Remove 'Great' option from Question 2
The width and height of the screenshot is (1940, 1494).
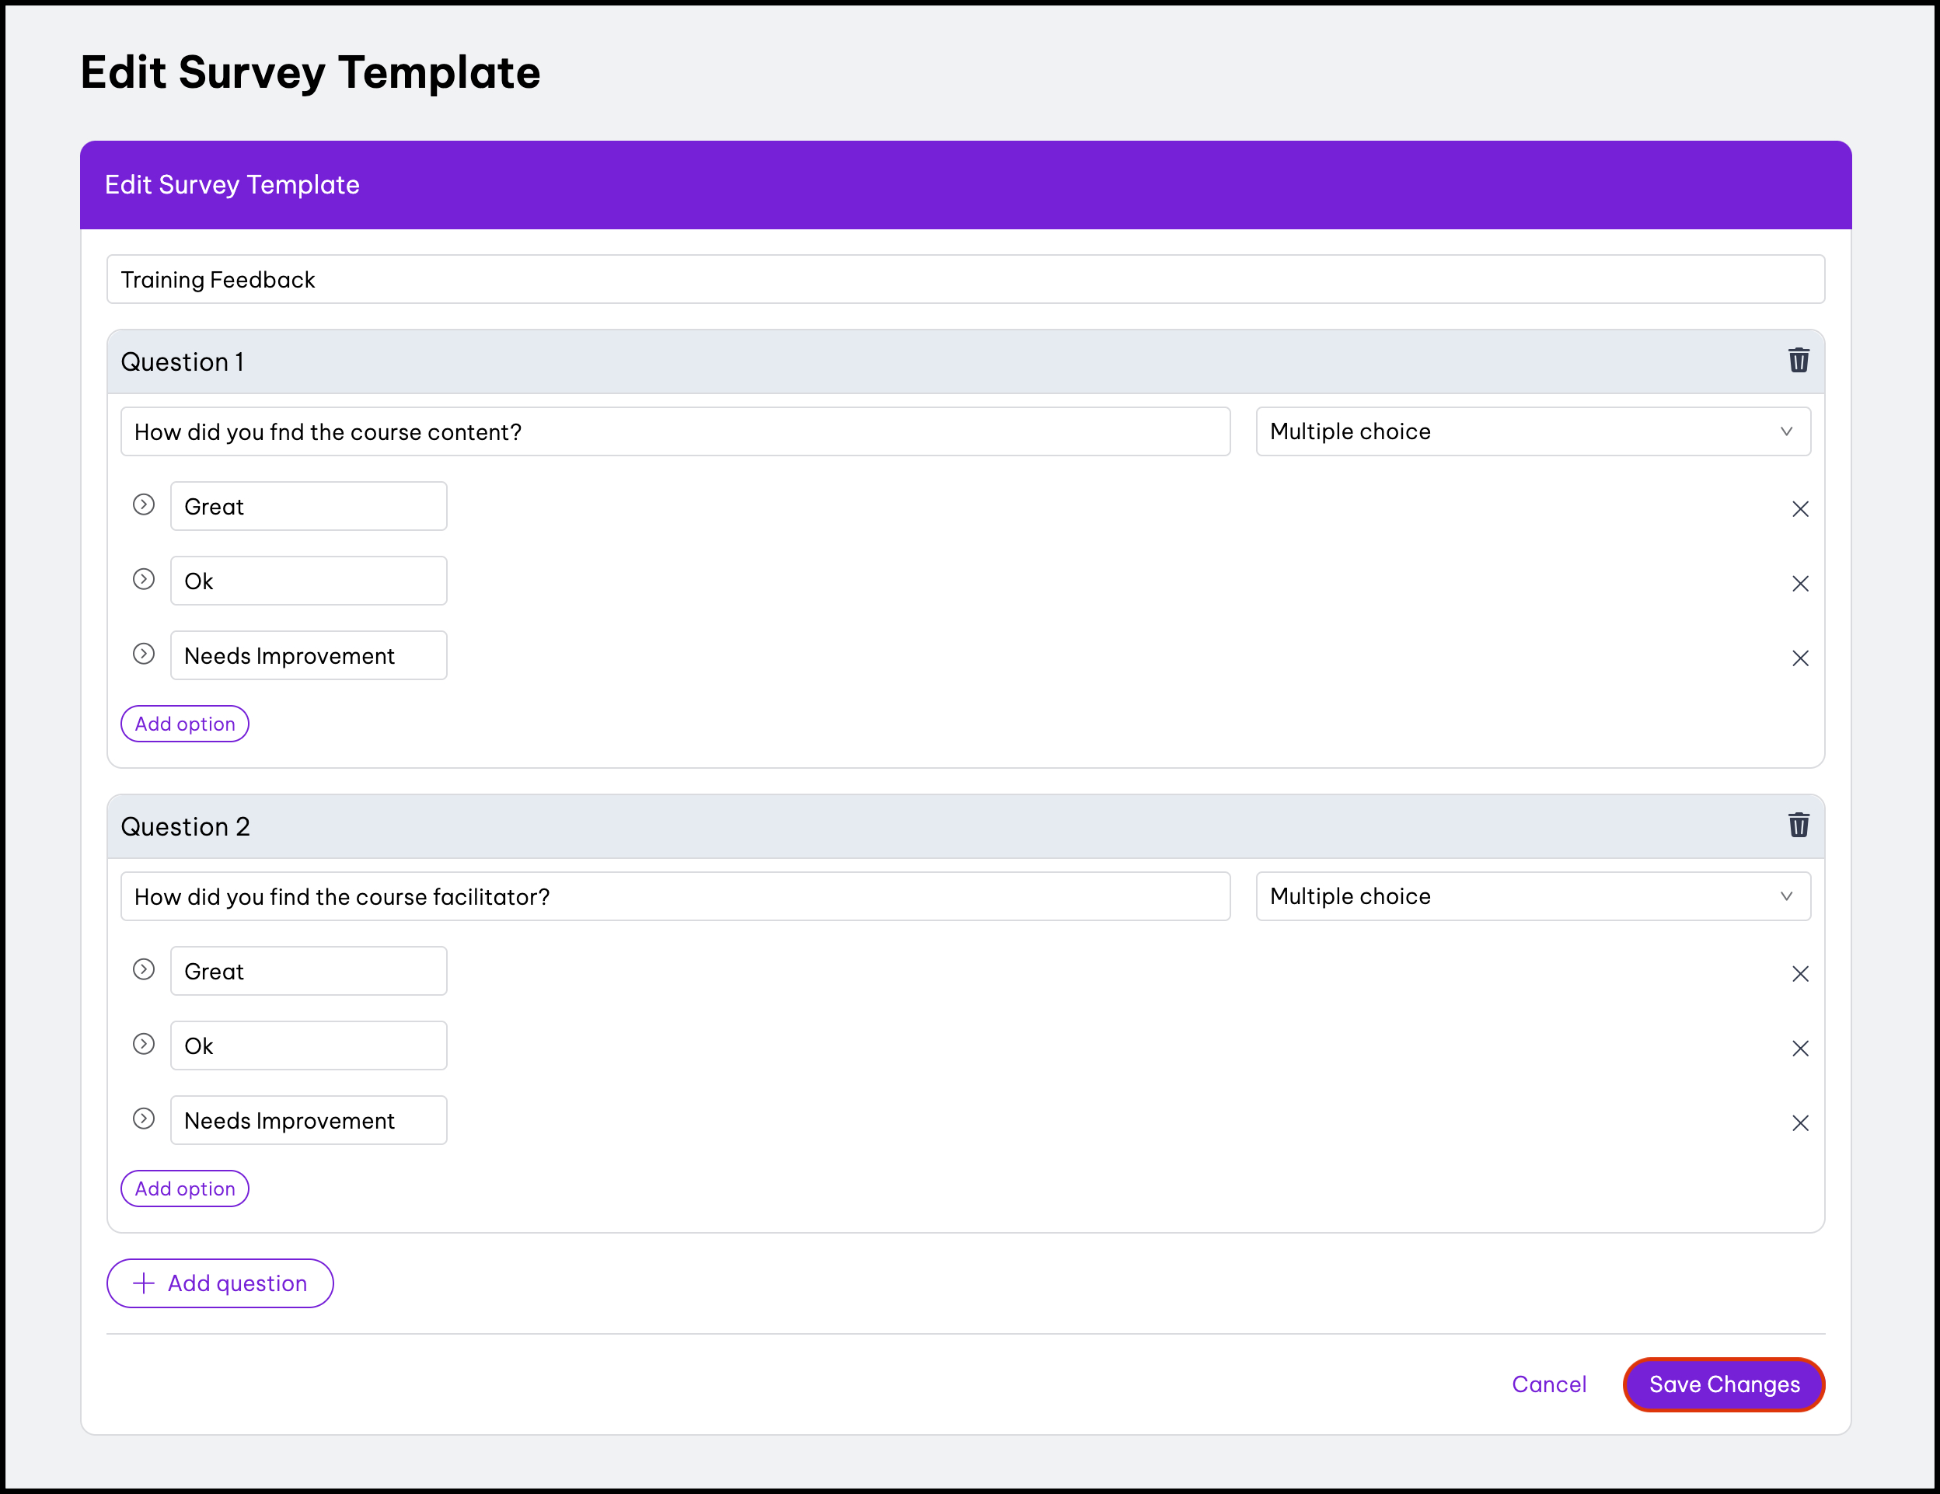[x=1799, y=973]
